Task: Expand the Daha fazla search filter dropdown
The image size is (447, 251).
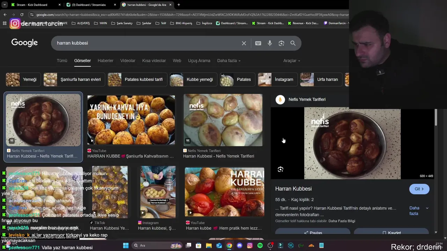Action: 229,61
